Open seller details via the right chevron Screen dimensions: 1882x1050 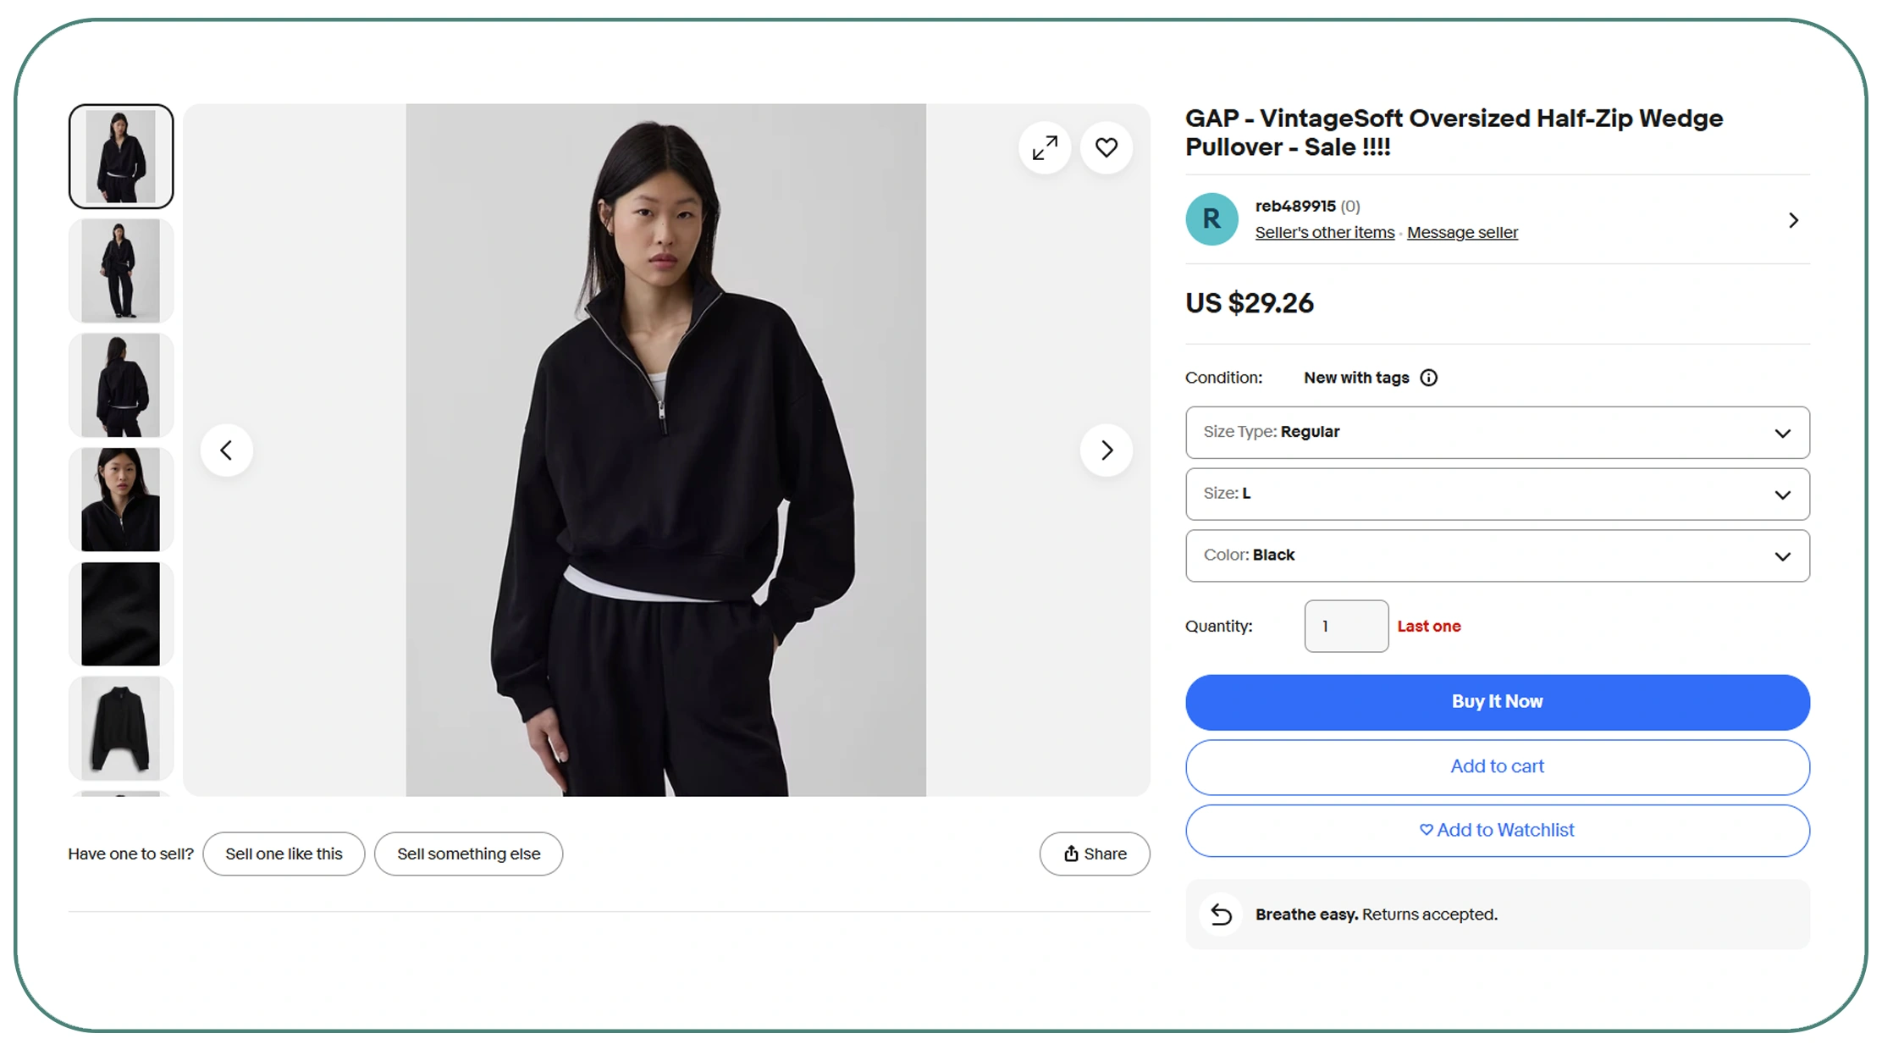click(x=1792, y=219)
